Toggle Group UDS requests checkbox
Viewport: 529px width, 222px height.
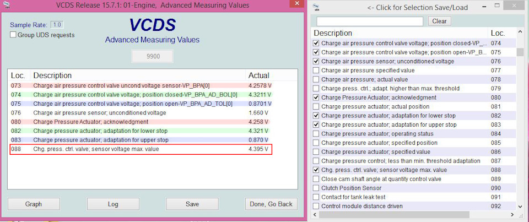coord(13,35)
